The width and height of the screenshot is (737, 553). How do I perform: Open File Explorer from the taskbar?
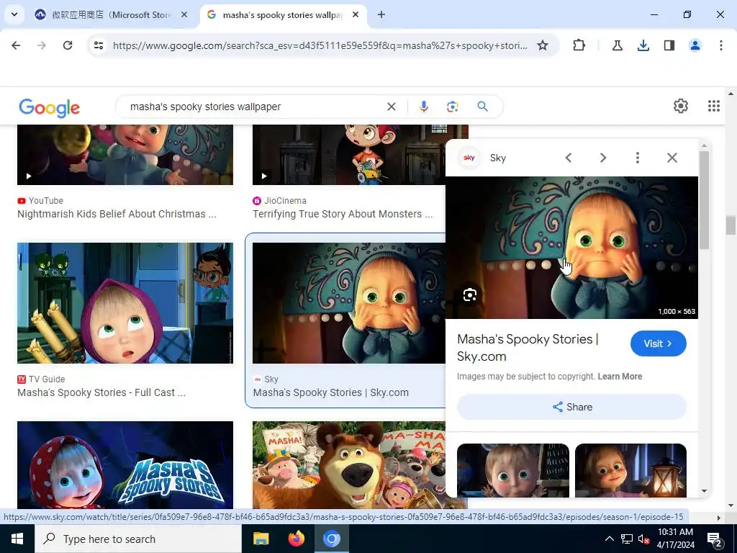[261, 539]
